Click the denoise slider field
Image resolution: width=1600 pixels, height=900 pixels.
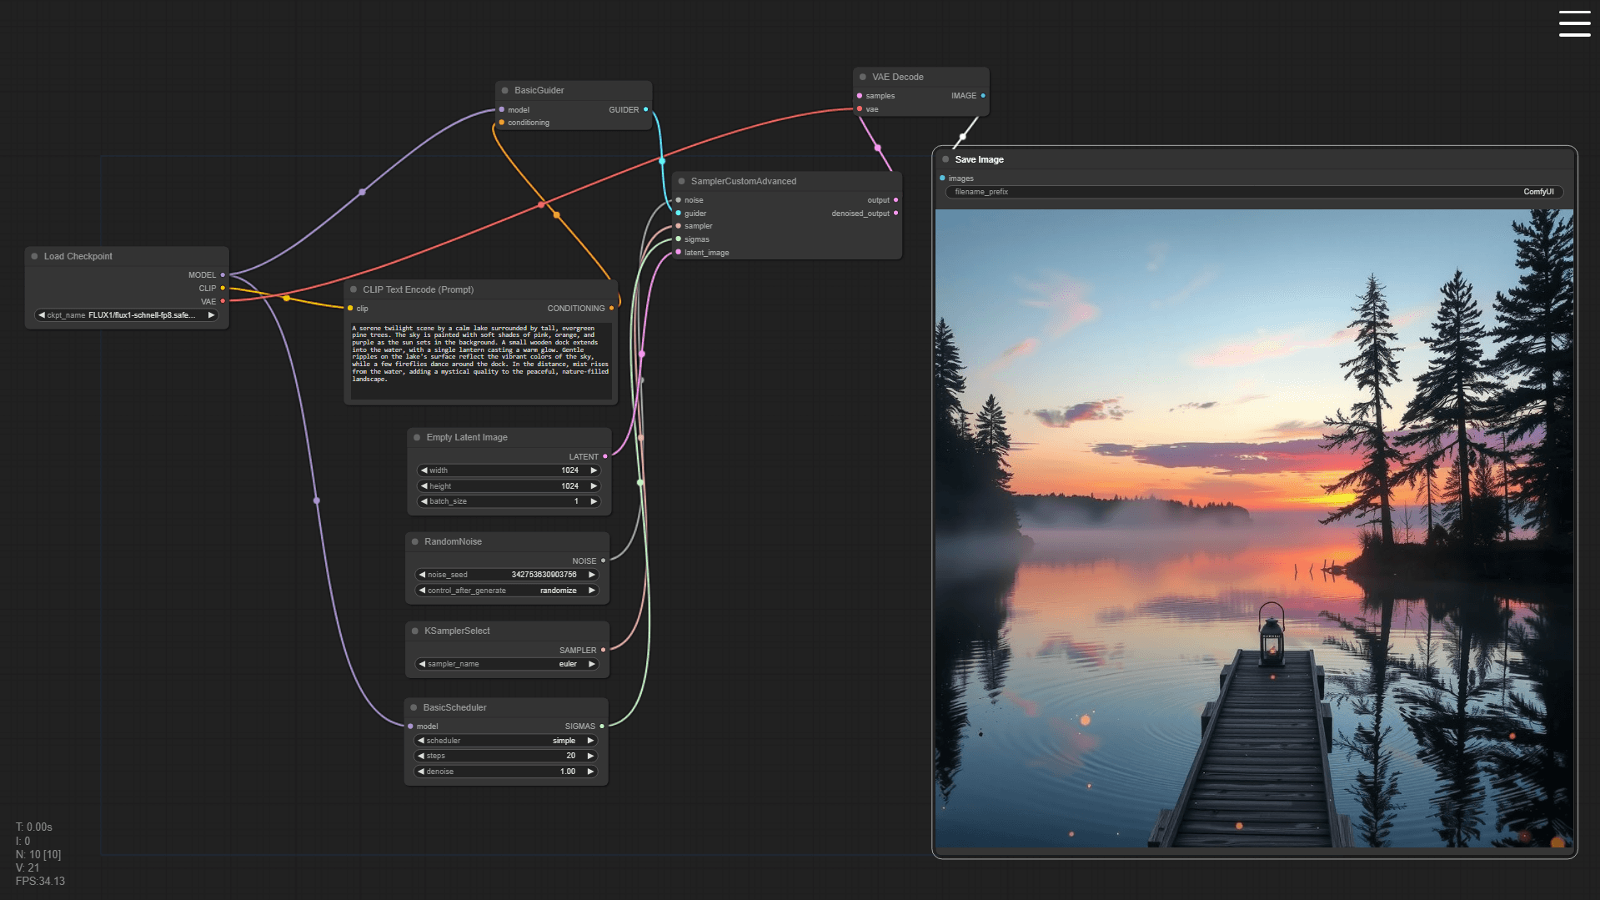pos(505,772)
